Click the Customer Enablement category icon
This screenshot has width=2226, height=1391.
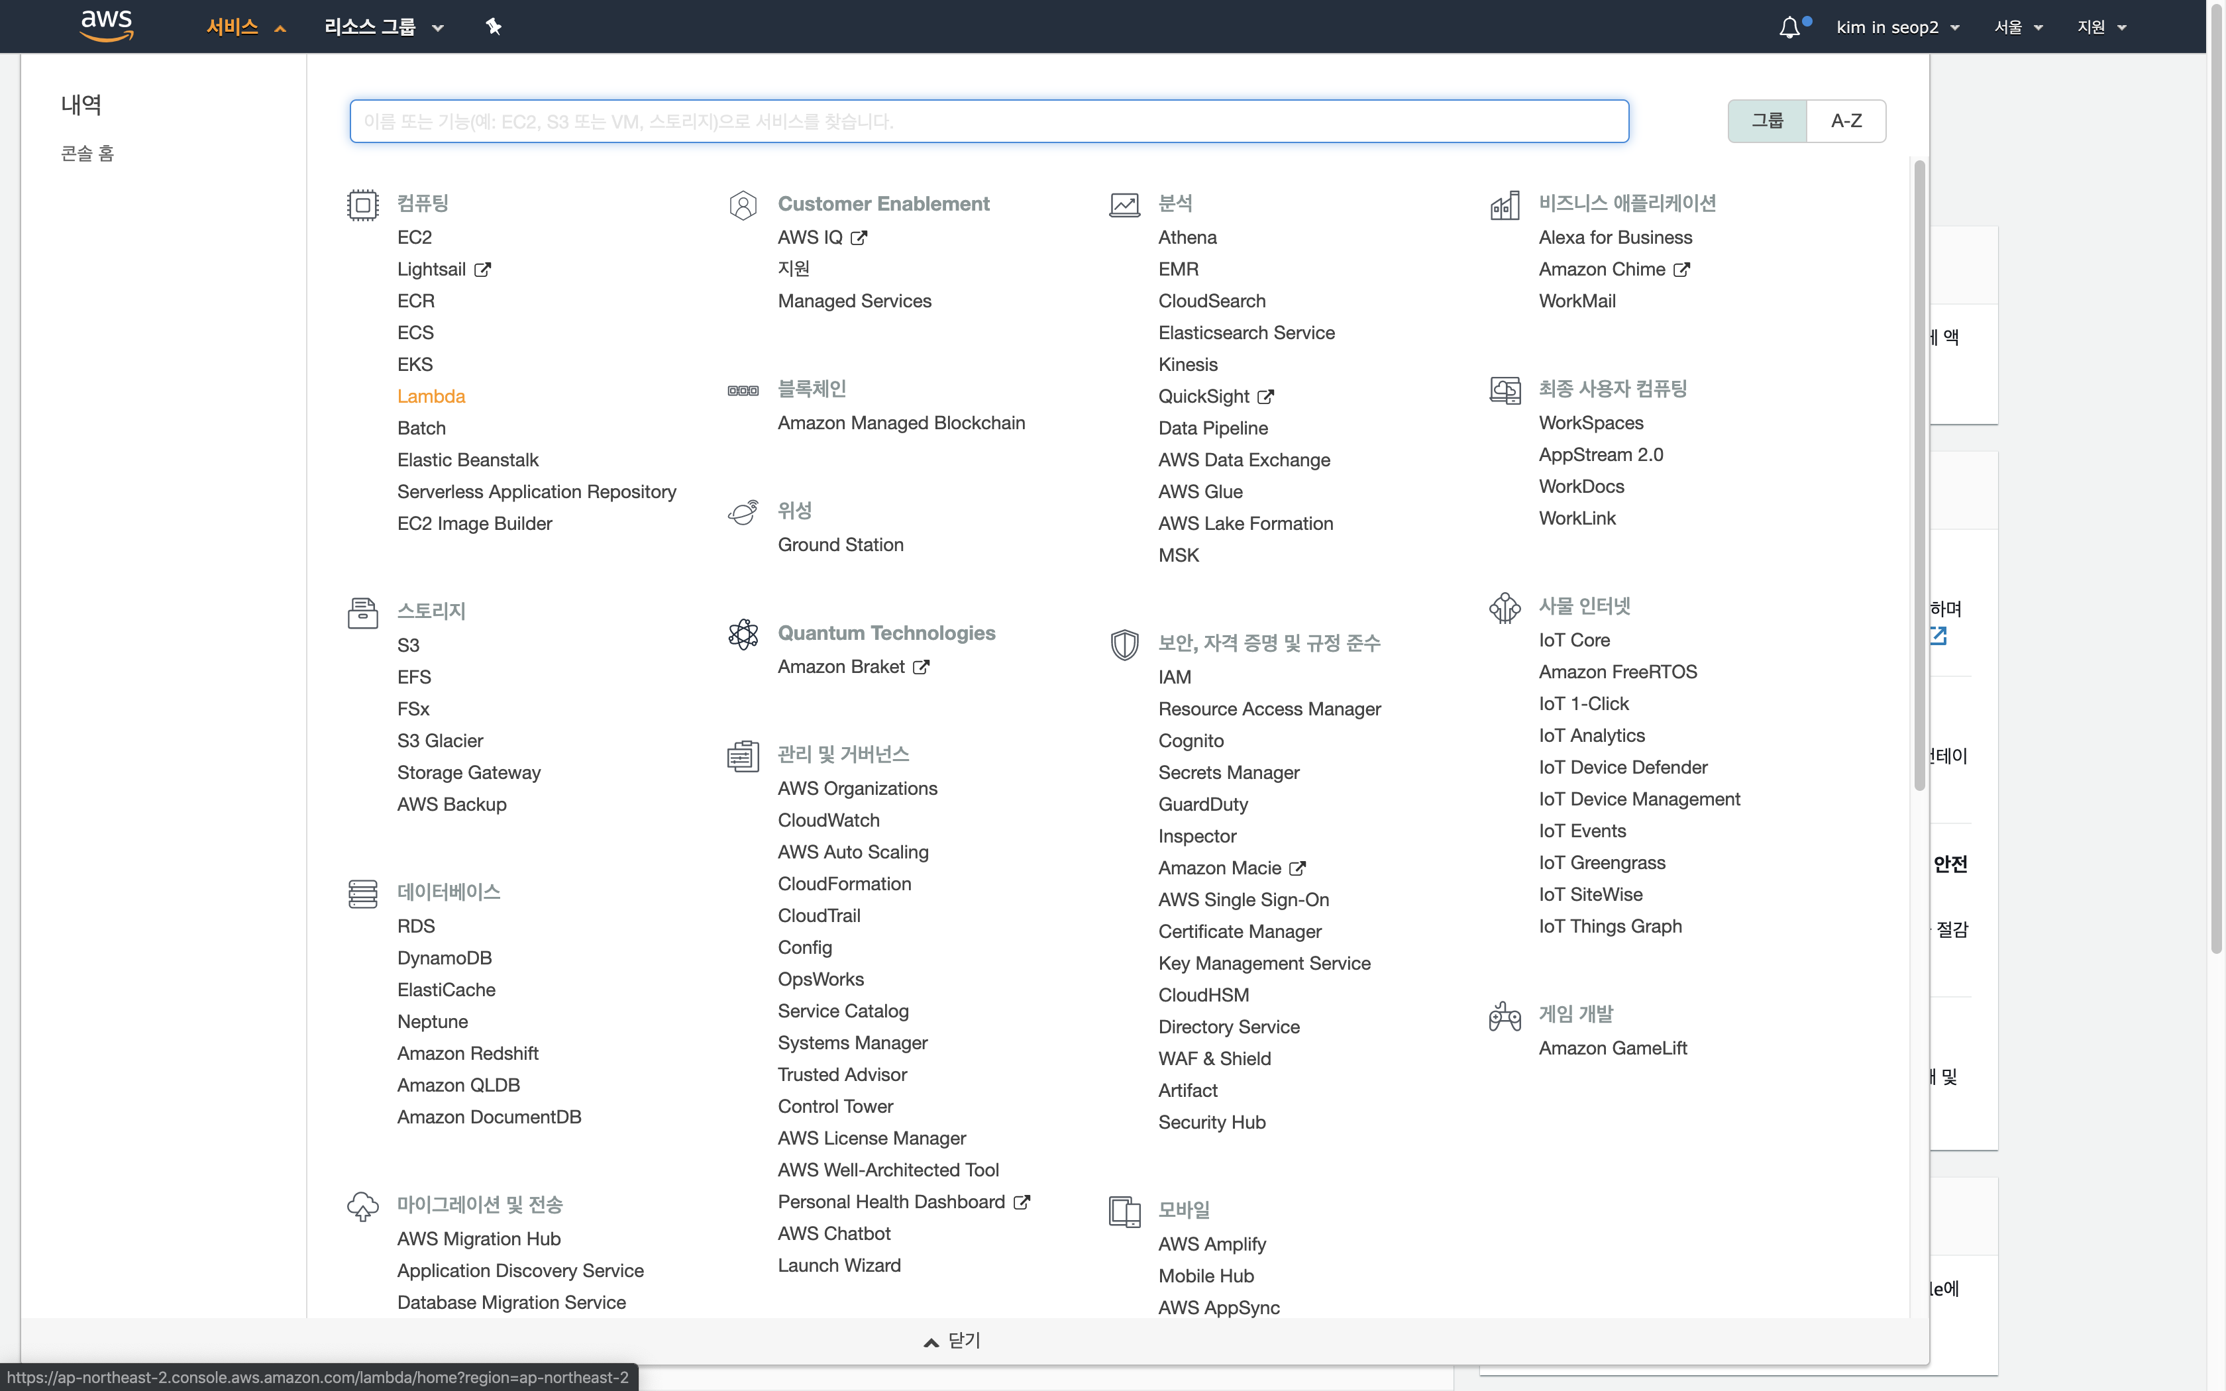743,204
